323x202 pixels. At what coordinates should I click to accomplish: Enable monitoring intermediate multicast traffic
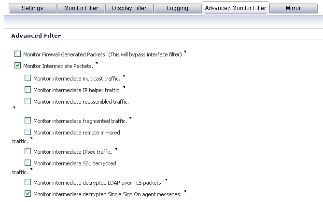coord(28,78)
